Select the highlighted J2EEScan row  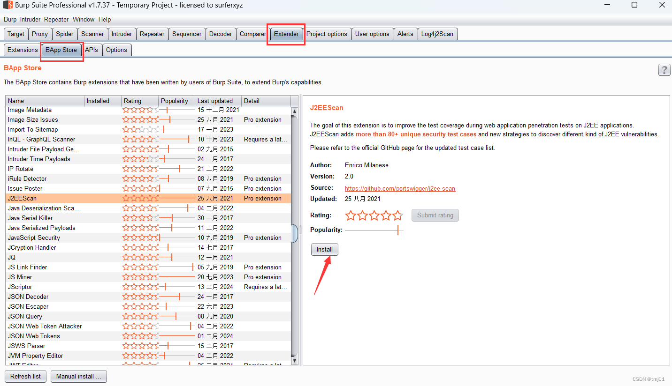pos(148,198)
